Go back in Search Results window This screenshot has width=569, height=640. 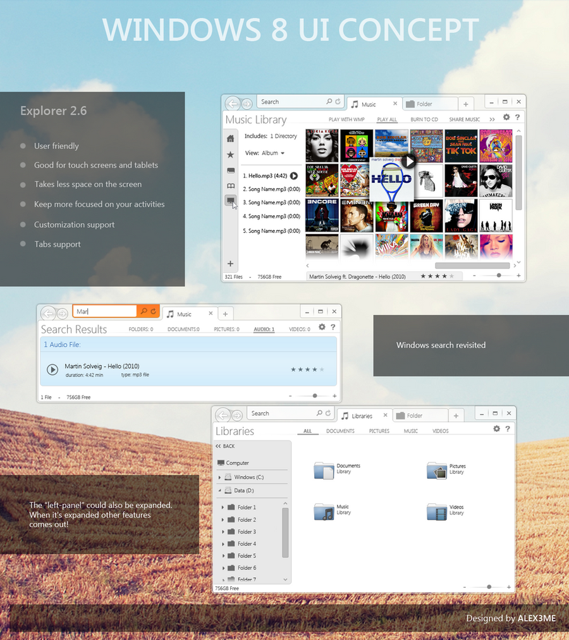48,314
